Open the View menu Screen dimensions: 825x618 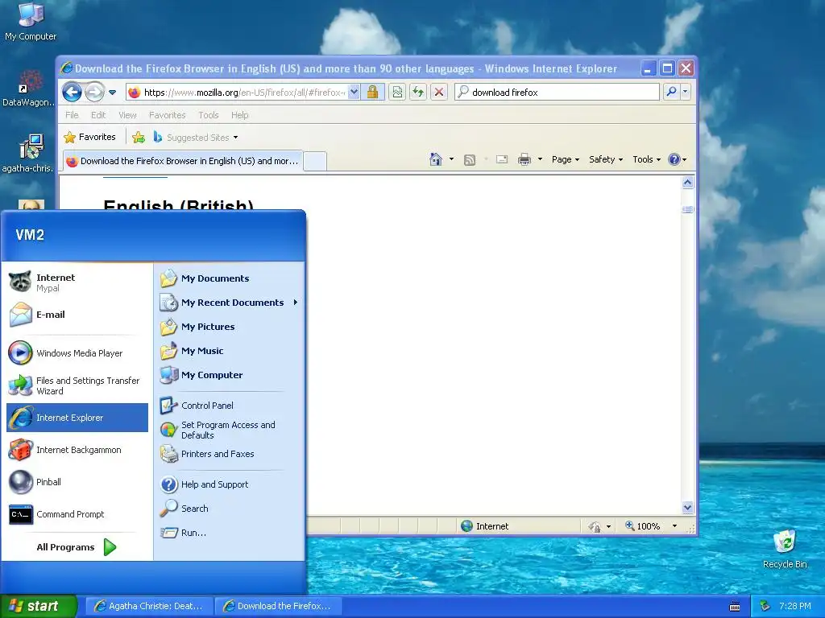127,115
